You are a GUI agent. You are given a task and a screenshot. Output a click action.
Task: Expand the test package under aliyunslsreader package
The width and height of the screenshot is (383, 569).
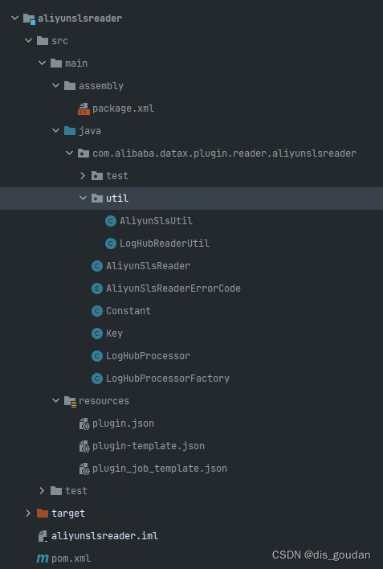[83, 176]
